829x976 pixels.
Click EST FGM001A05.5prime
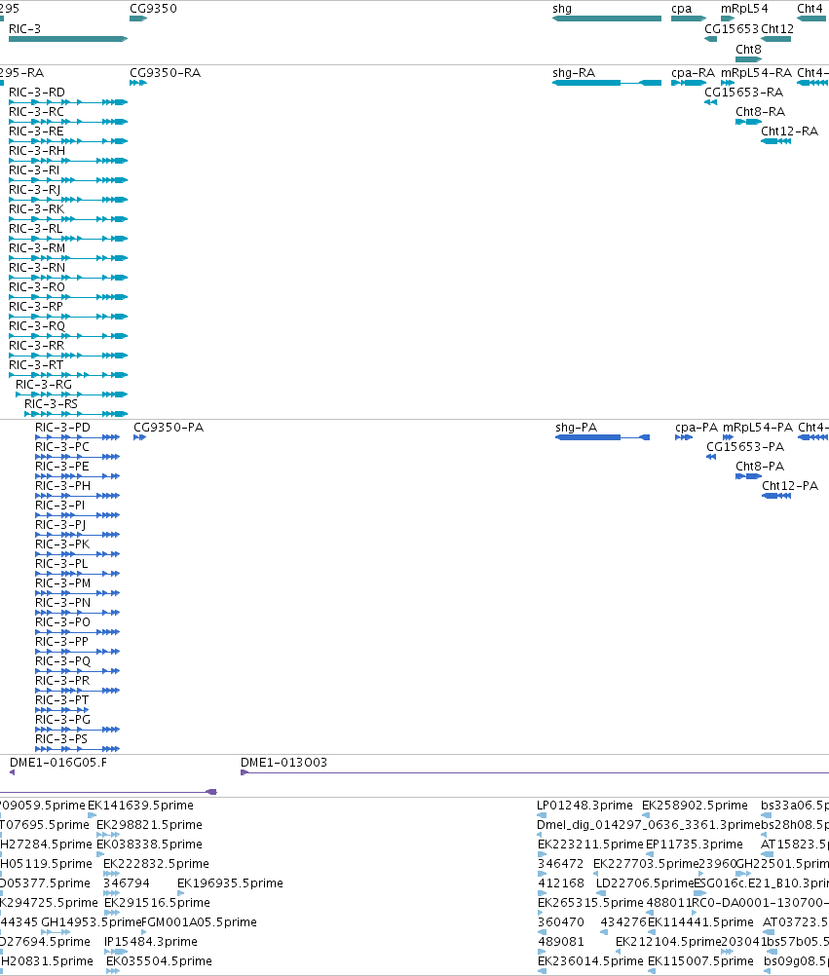pos(144,932)
